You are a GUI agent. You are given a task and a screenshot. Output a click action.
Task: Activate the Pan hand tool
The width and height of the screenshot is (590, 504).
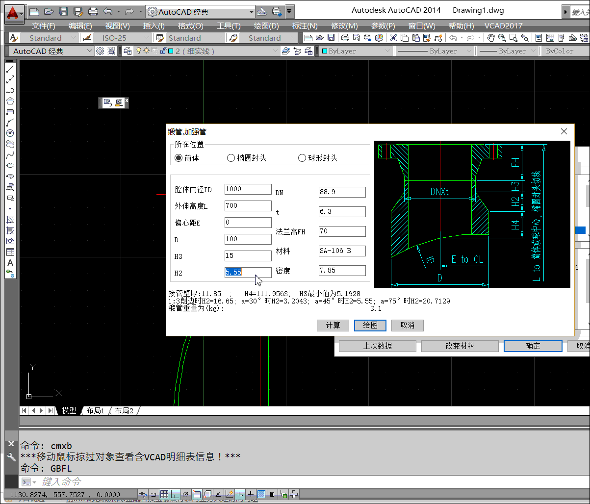[x=490, y=38]
